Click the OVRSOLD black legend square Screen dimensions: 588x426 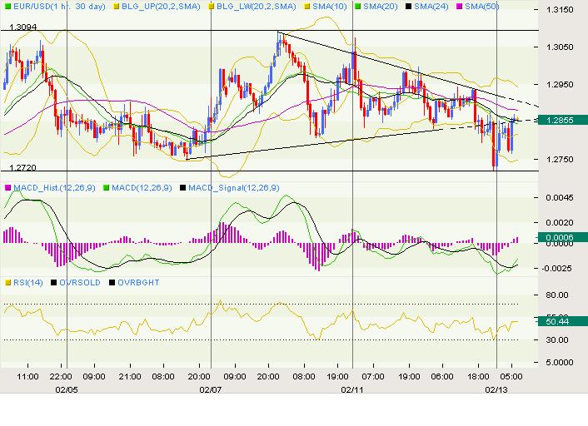pos(53,283)
